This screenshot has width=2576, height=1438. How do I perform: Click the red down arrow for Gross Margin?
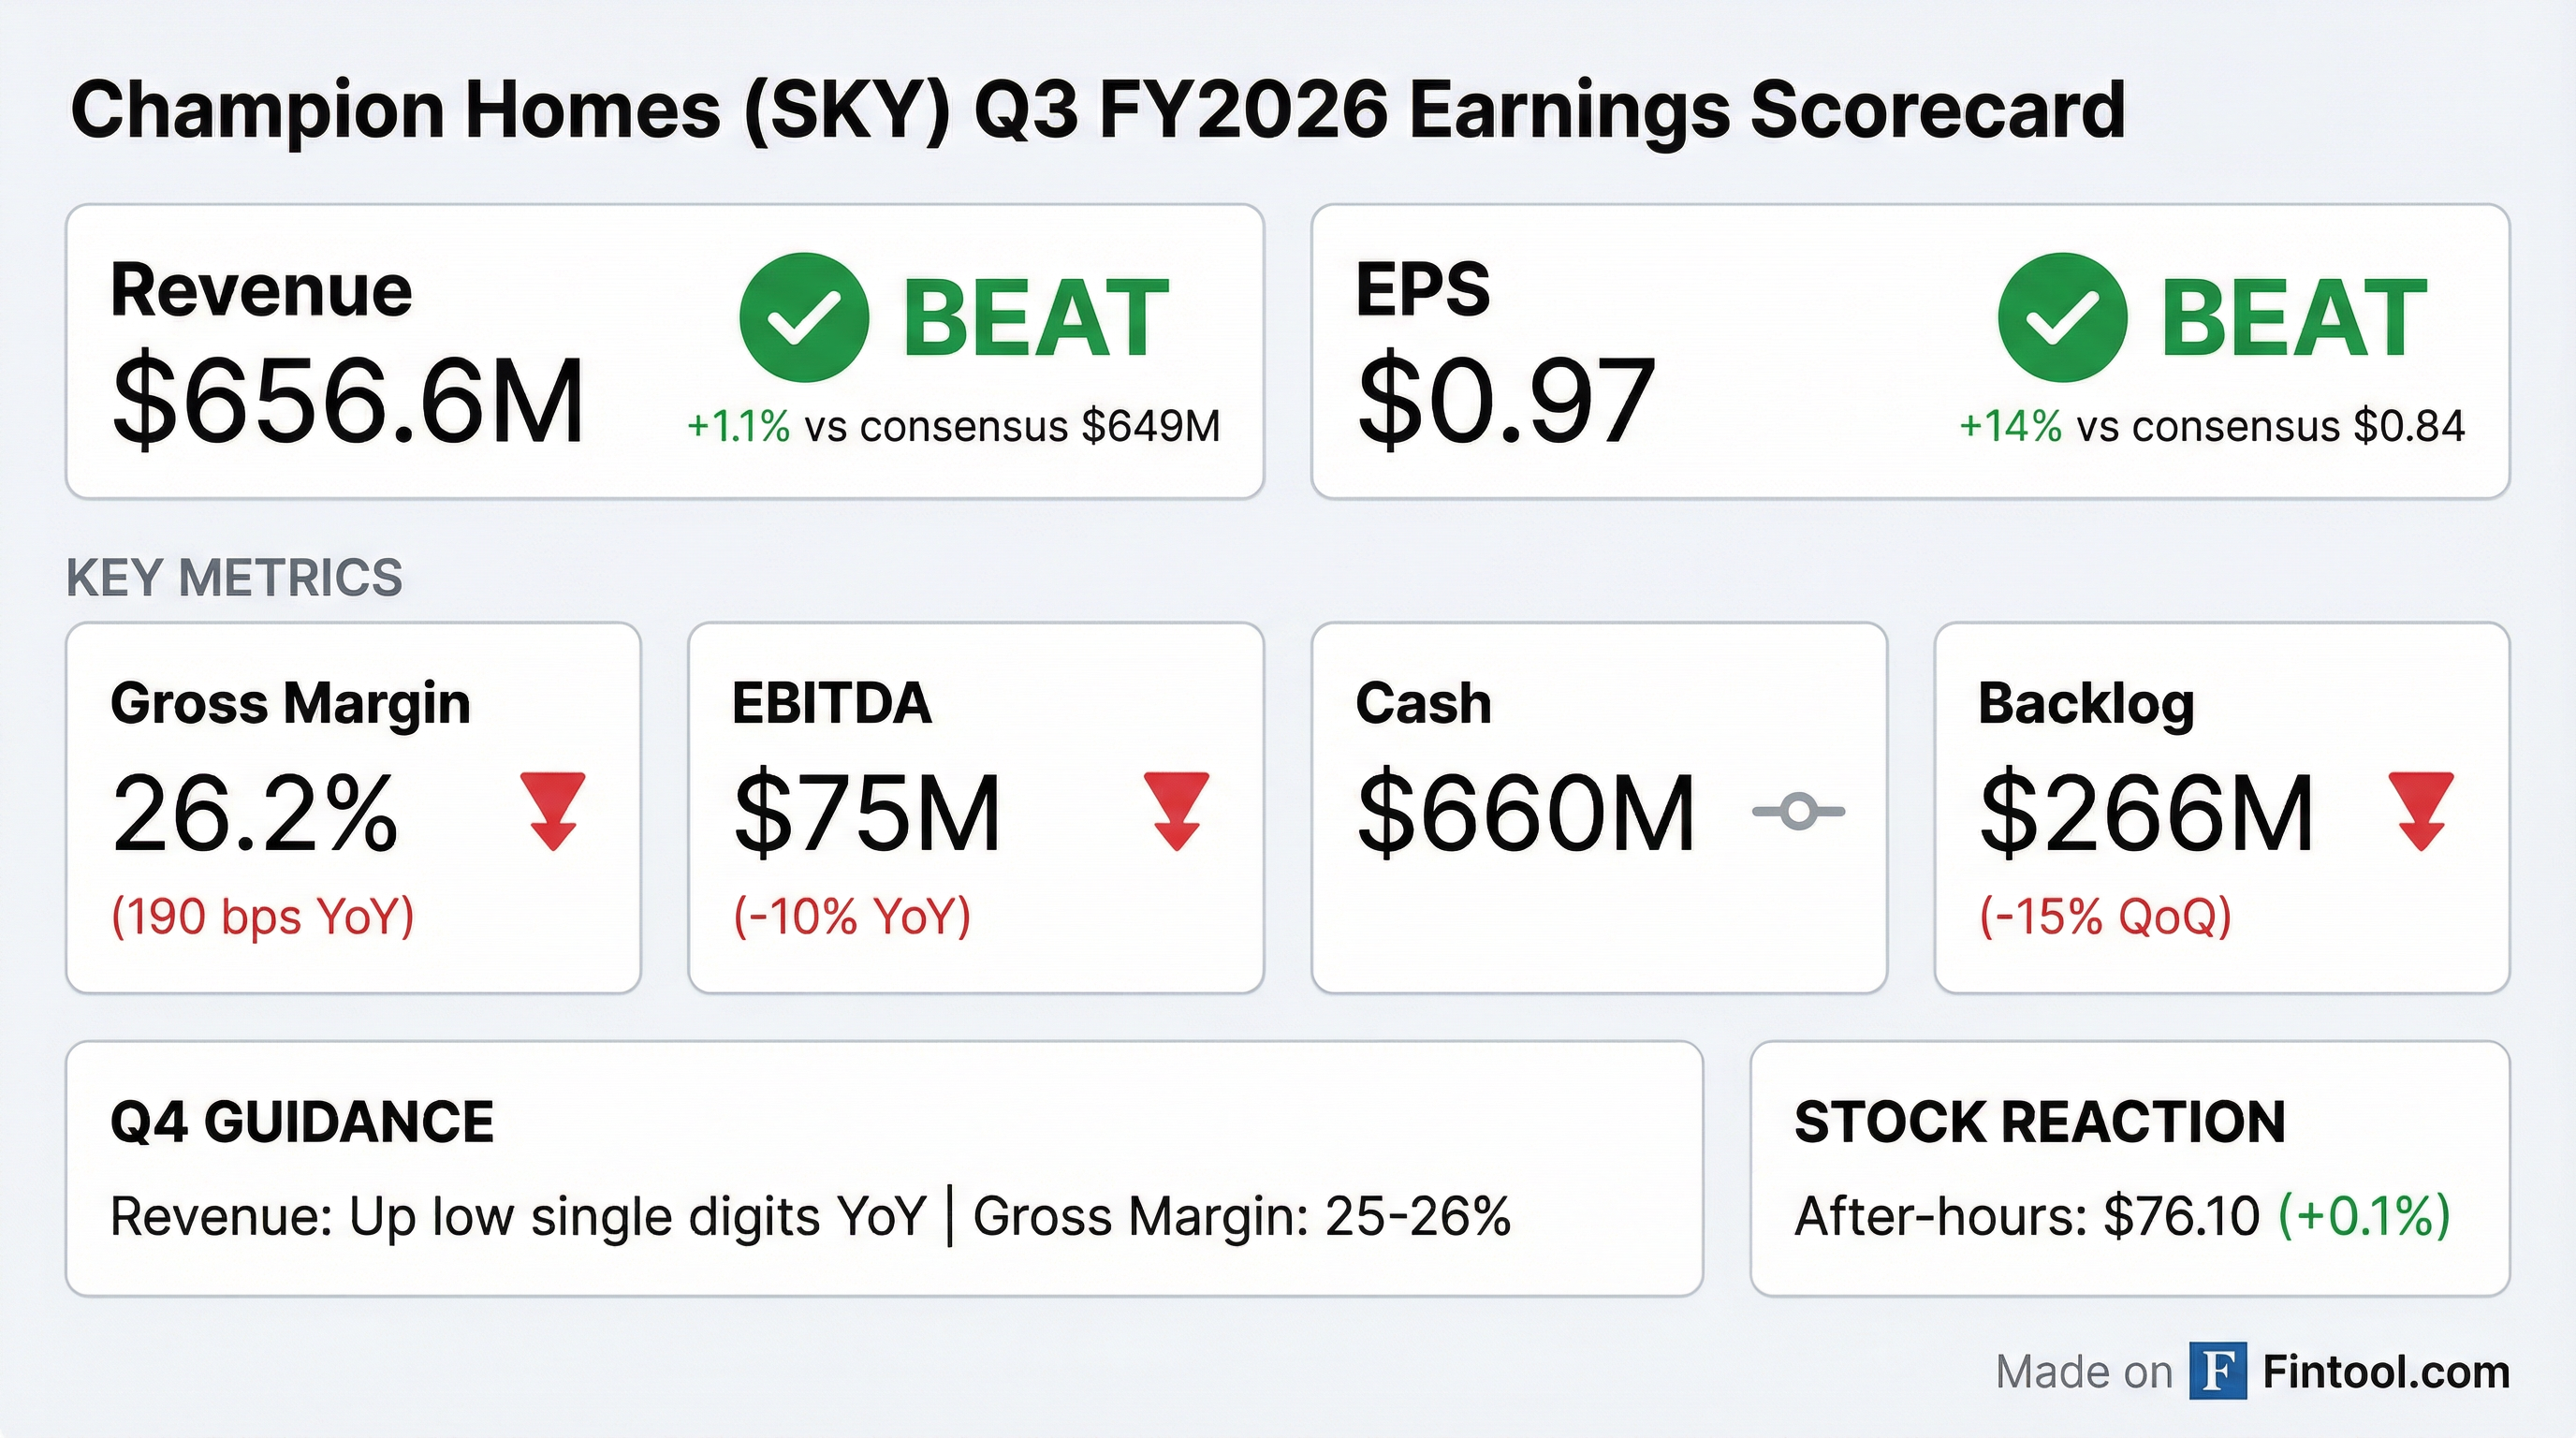[x=553, y=810]
